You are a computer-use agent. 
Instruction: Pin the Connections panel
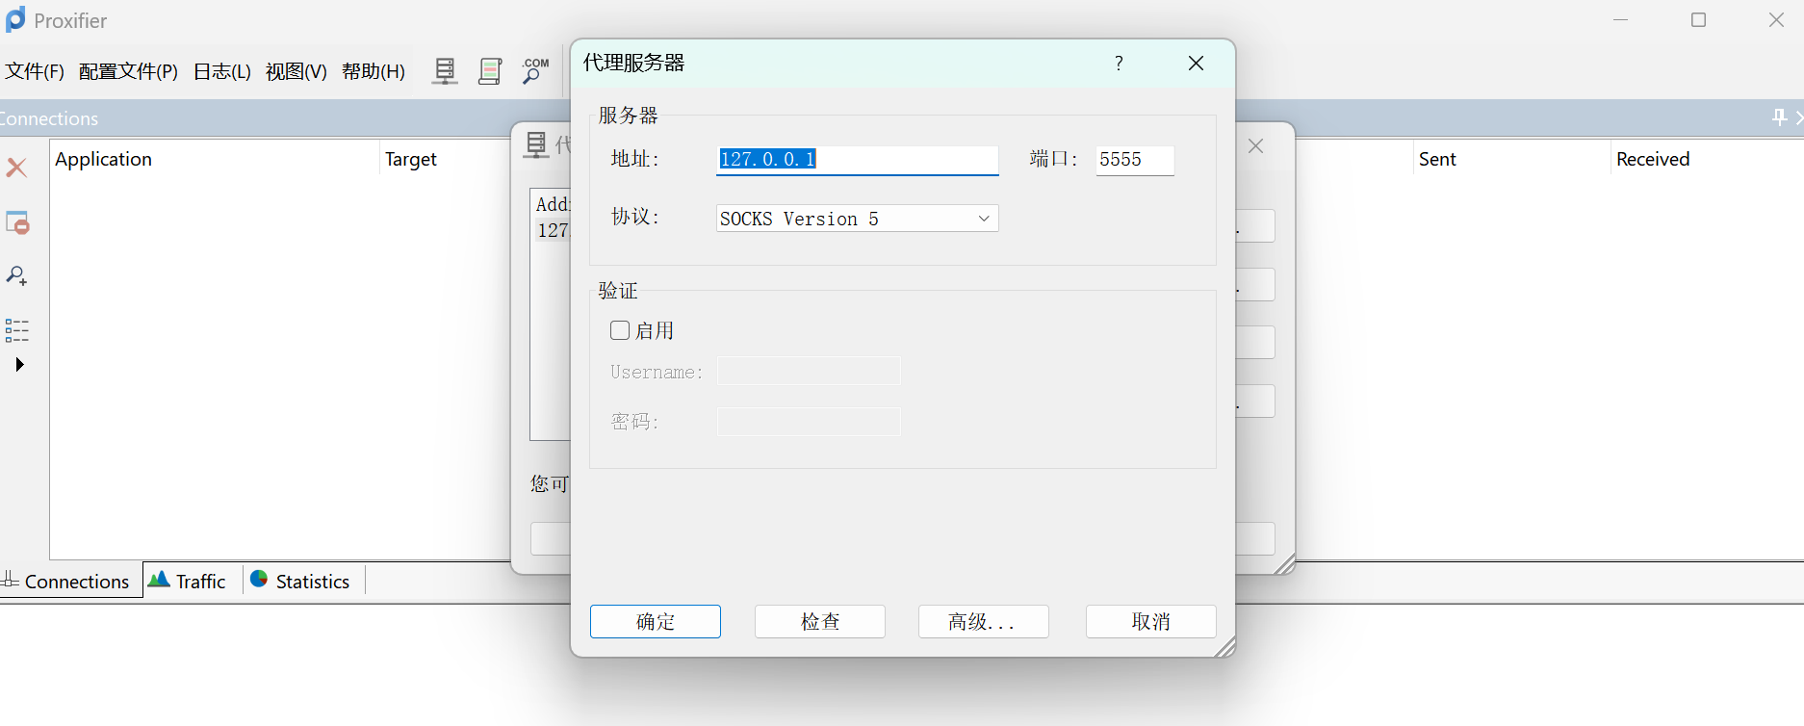click(x=1779, y=117)
